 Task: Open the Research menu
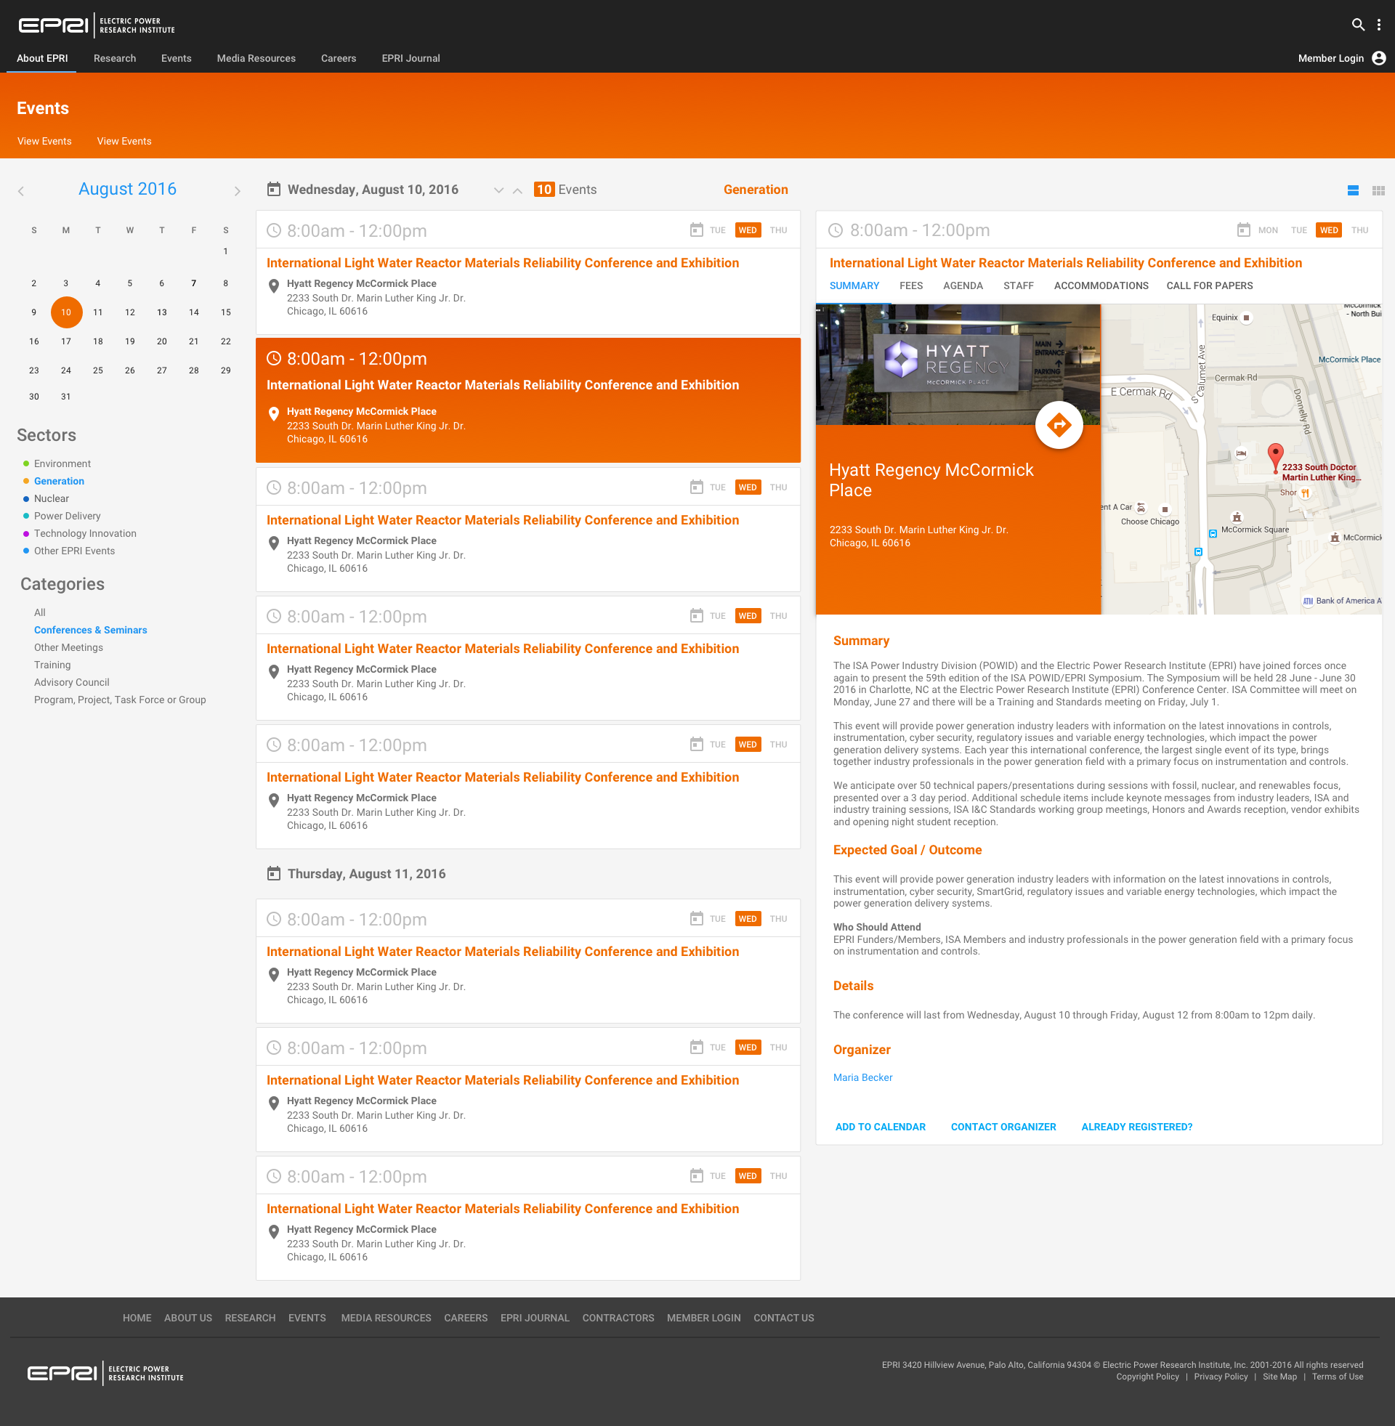click(x=114, y=58)
